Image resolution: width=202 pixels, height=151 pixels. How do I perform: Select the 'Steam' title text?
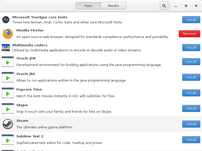click(22, 121)
